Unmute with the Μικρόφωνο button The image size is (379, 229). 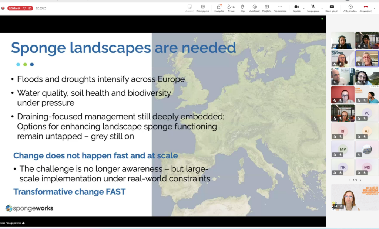(313, 8)
